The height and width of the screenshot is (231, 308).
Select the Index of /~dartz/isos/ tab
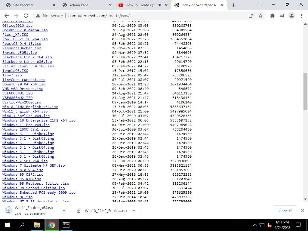coord(199,5)
